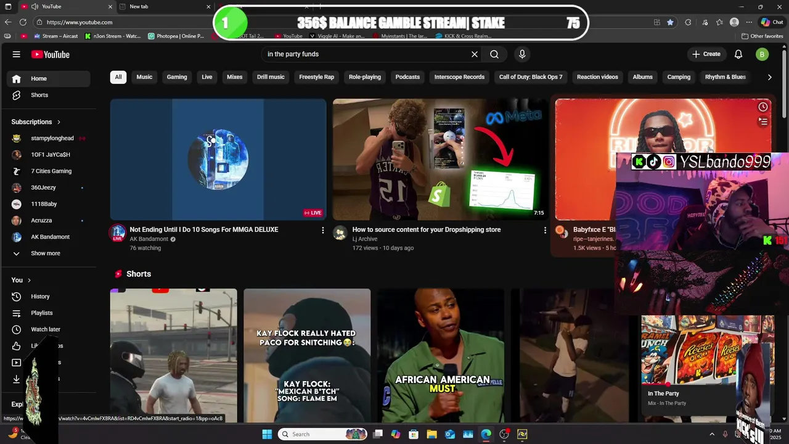Go to Home in sidebar
This screenshot has height=444, width=789.
[49, 78]
